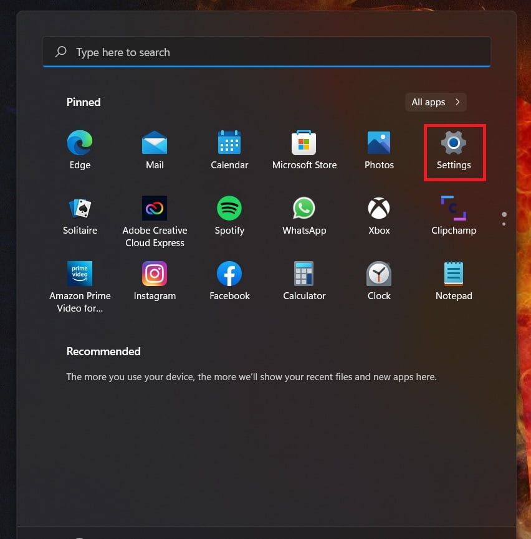Launch Instagram
The width and height of the screenshot is (531, 539).
(x=155, y=281)
